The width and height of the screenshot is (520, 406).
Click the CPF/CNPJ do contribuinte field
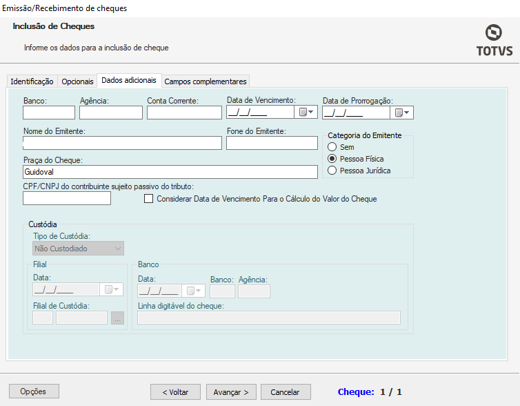67,199
